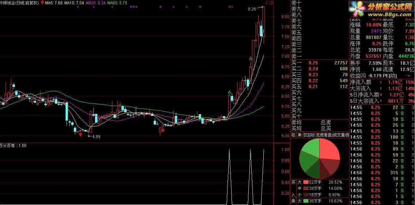Click the 净资 1.68 value

tap(377, 69)
